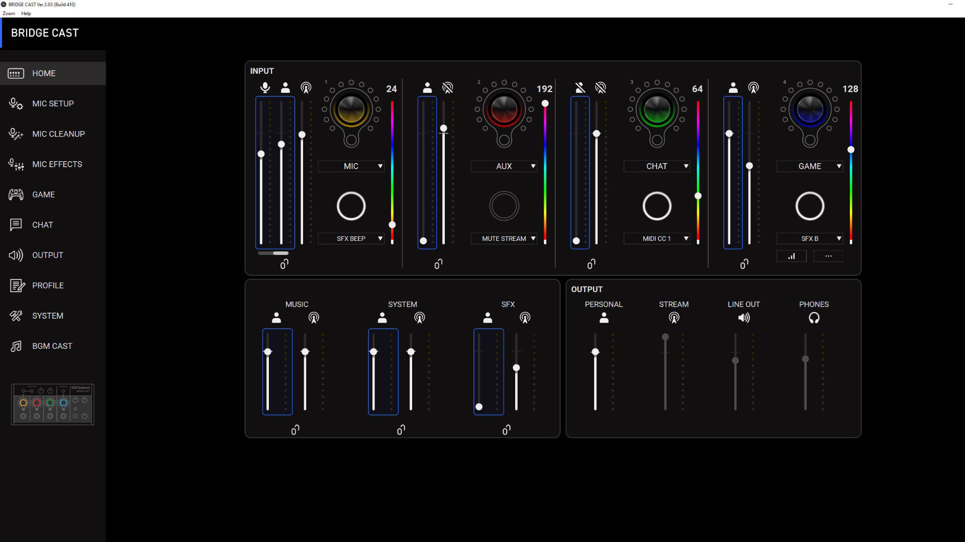Click the green CHAT knob
This screenshot has width=965, height=542.
coord(657,109)
